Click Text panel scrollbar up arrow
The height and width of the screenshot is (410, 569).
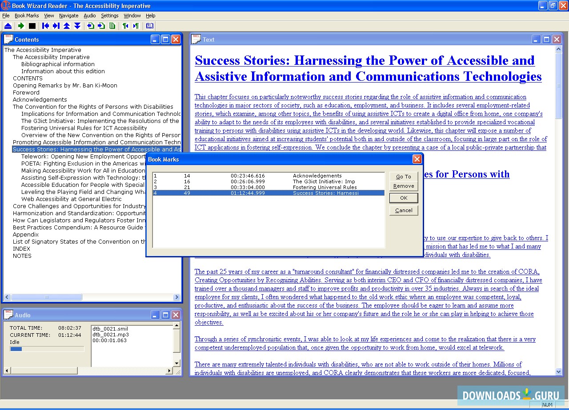(x=559, y=50)
